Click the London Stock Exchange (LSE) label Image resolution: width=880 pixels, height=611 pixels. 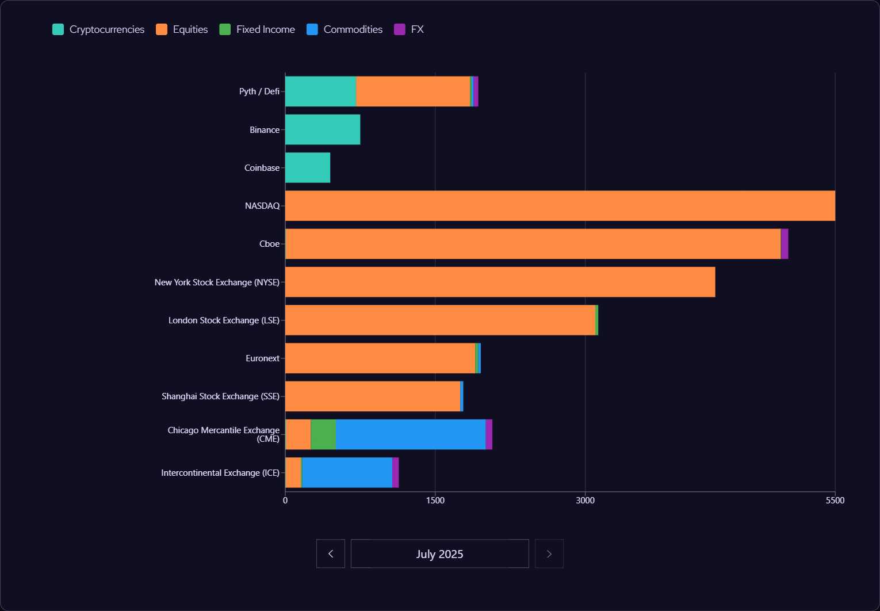(224, 320)
